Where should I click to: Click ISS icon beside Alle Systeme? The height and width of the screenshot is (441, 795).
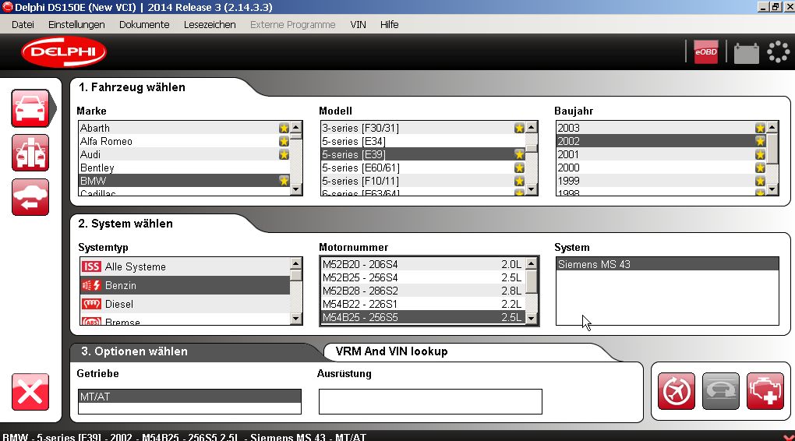tap(91, 266)
